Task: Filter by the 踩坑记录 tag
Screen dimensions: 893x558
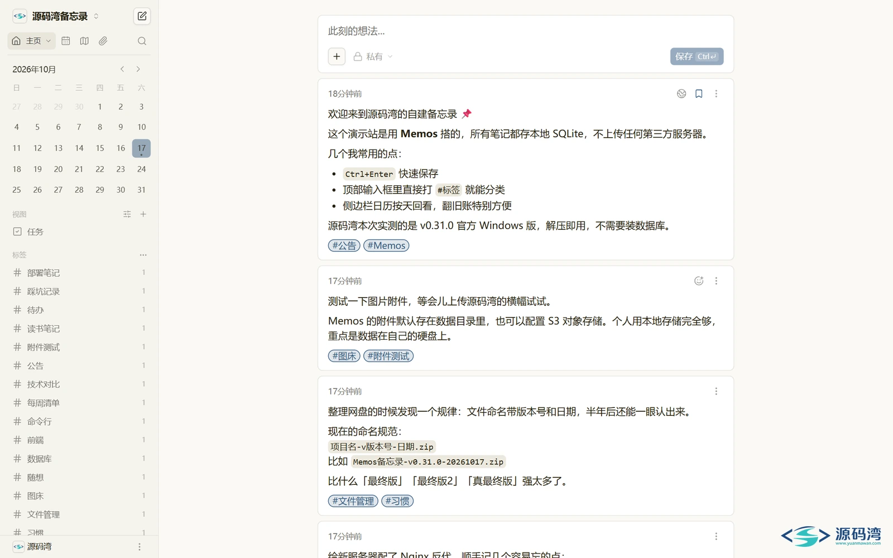Action: [79, 291]
